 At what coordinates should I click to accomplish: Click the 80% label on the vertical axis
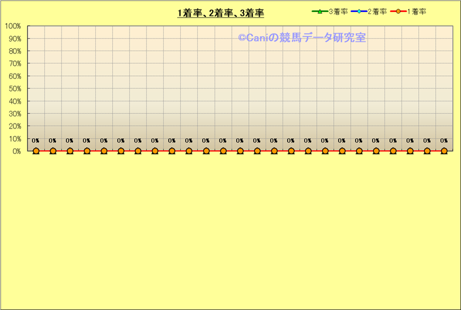(x=14, y=51)
